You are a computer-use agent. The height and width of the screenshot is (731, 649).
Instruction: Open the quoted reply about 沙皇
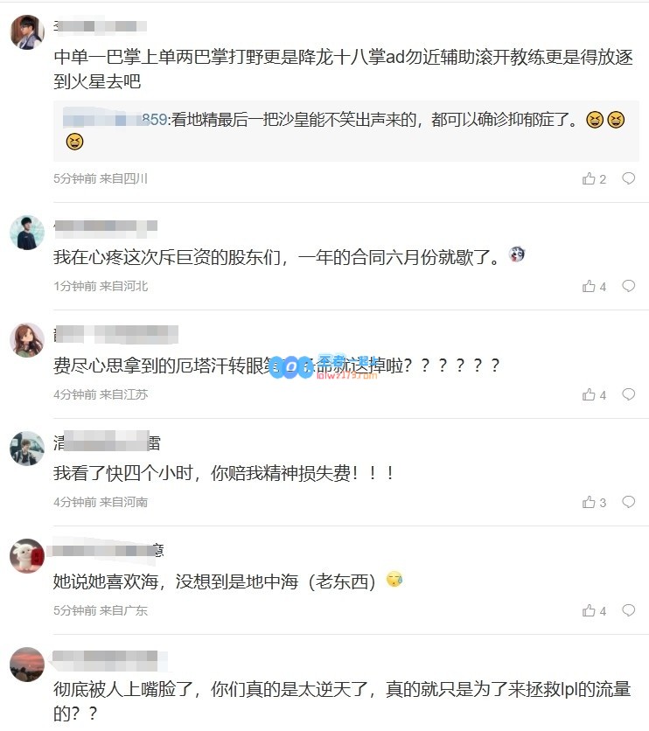coord(346,131)
